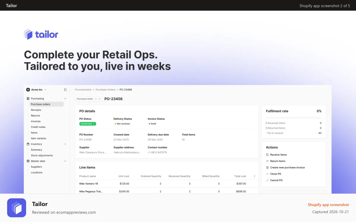Image resolution: width=356 pixels, height=222 pixels.
Task: Open Items in the sidebar
Action: coord(34,133)
